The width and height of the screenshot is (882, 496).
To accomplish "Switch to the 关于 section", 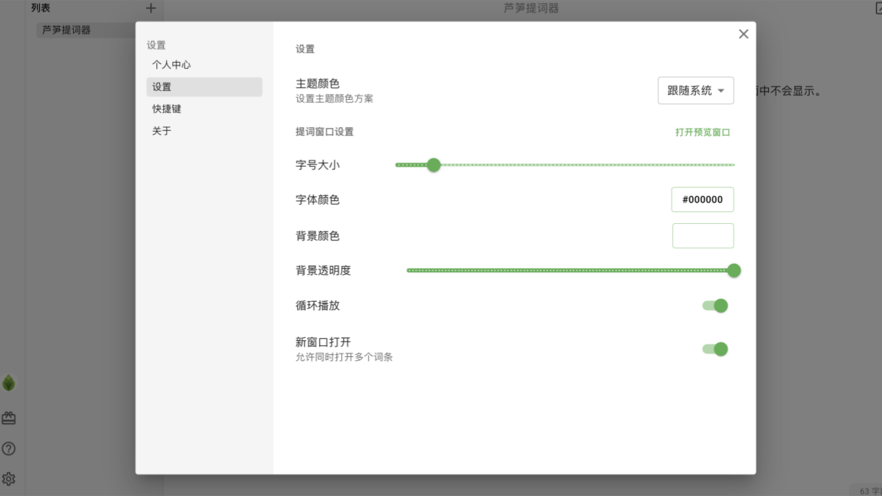I will [161, 130].
